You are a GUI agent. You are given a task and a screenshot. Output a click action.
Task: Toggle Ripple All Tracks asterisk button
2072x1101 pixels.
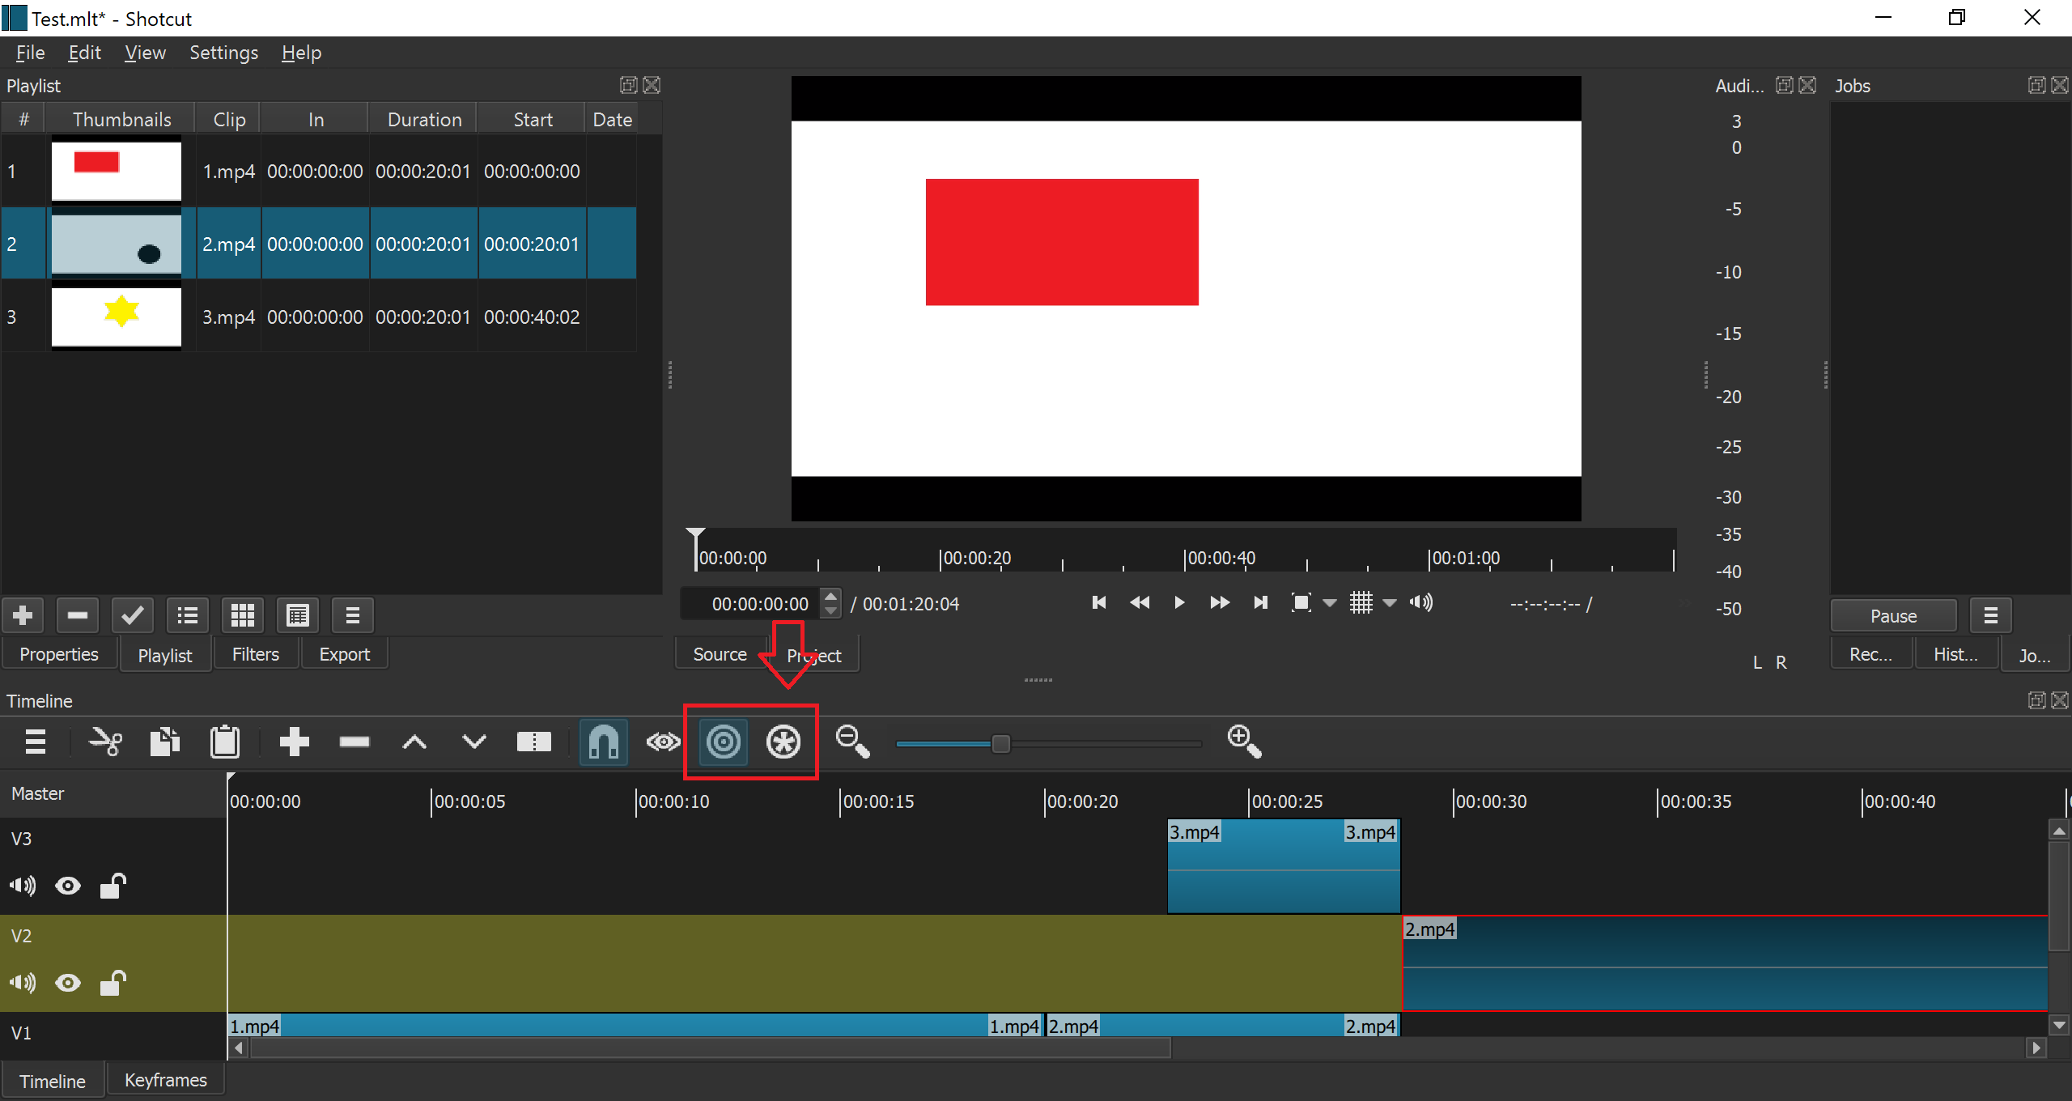[x=783, y=742]
